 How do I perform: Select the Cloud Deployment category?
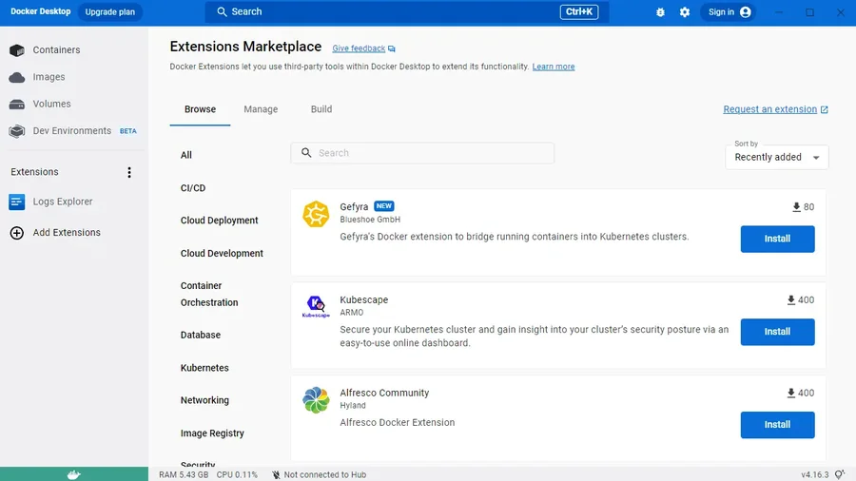(220, 221)
